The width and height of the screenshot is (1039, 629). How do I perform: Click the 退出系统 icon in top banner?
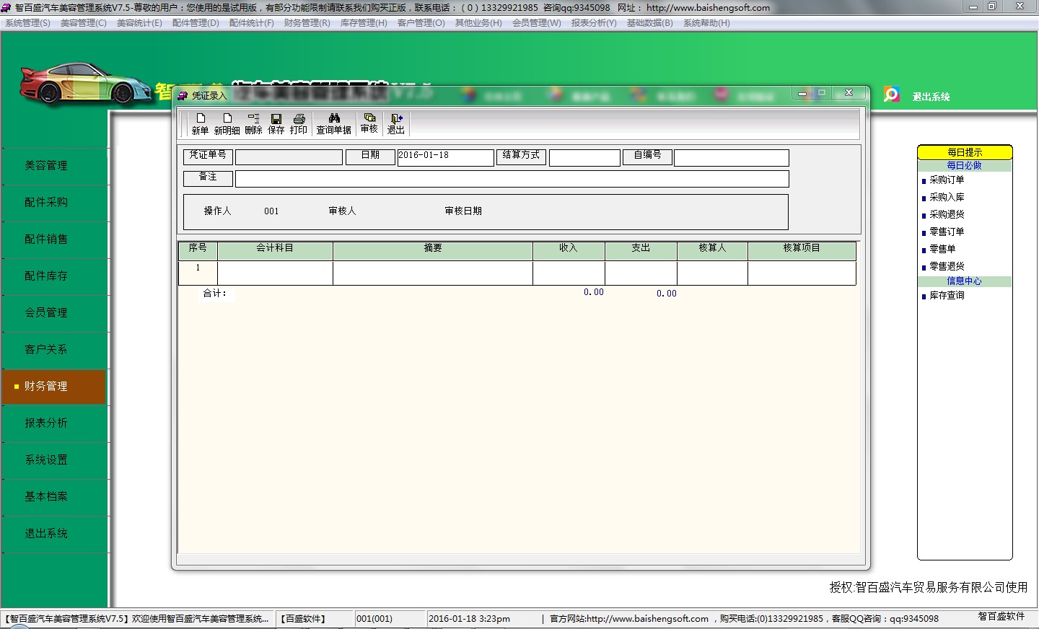click(892, 94)
